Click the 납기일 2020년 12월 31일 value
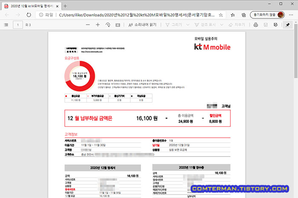 click(x=179, y=145)
